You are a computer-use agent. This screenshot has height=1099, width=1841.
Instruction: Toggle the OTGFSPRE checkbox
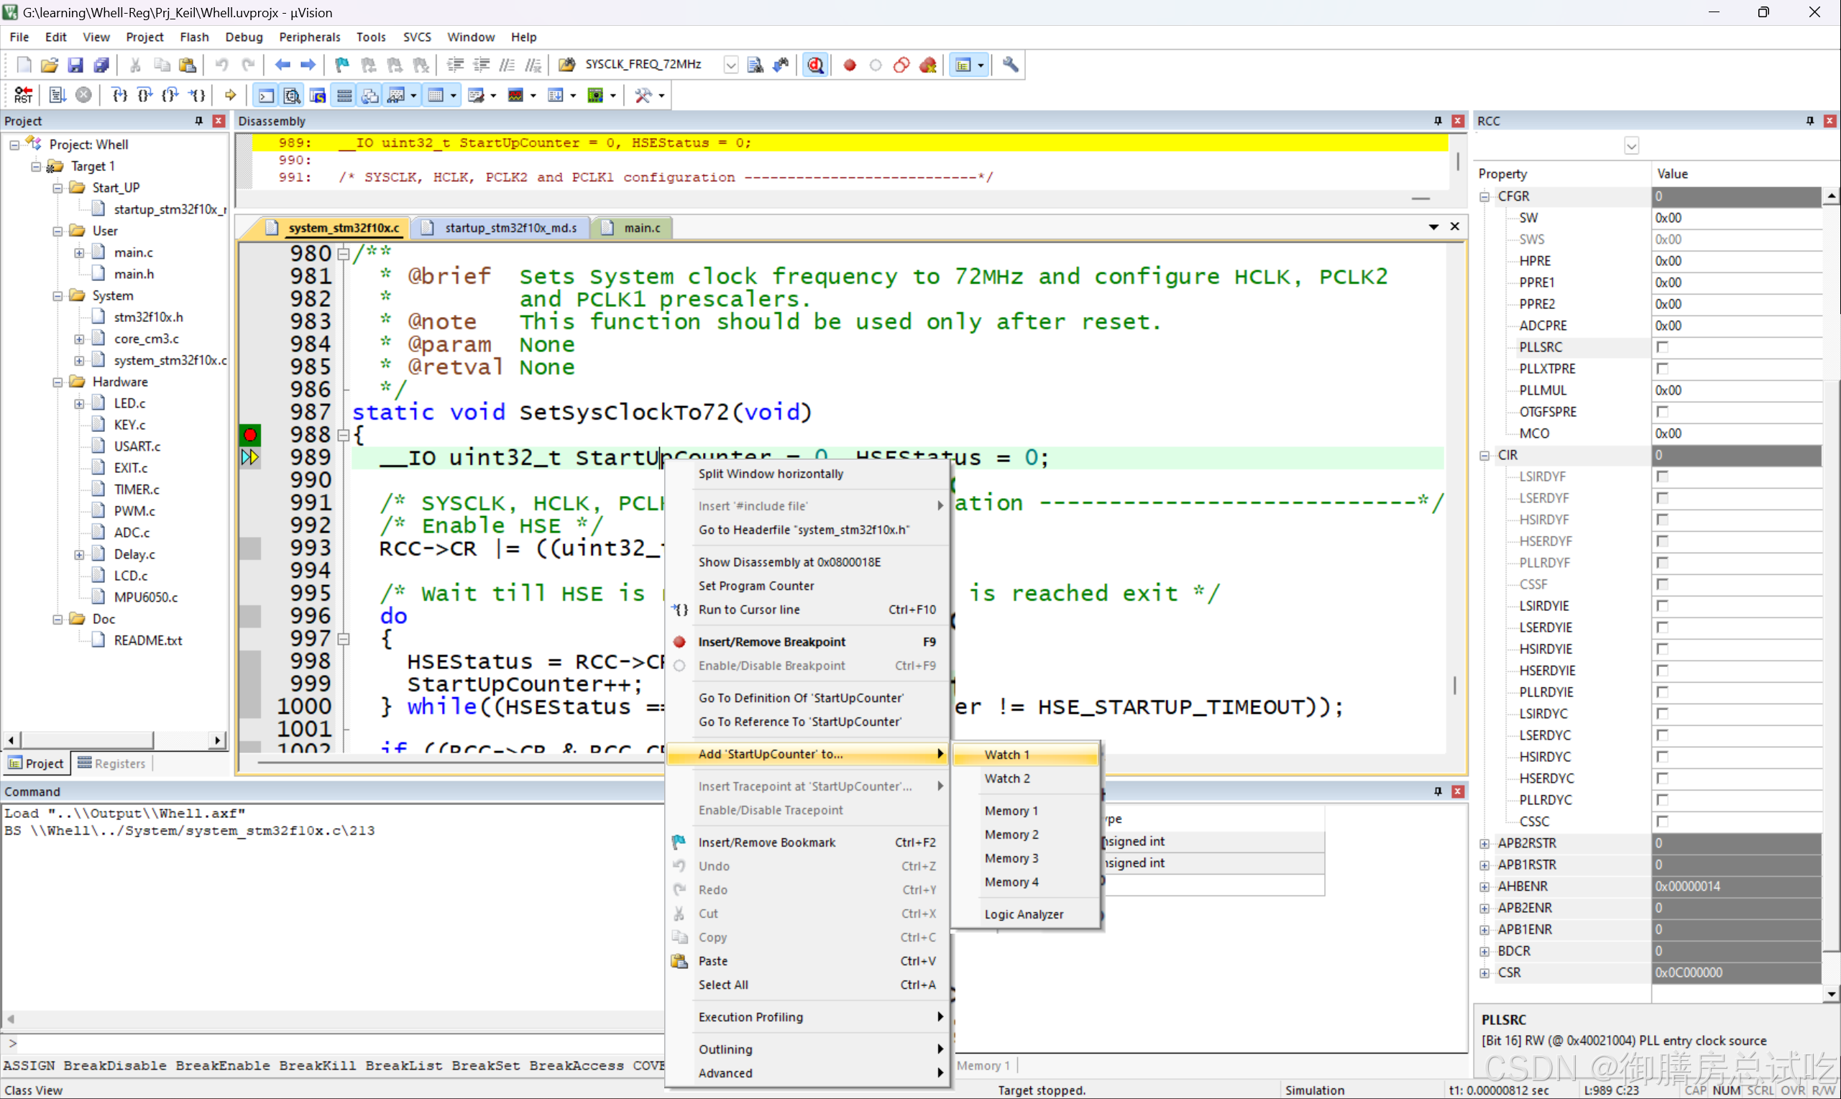coord(1663,411)
